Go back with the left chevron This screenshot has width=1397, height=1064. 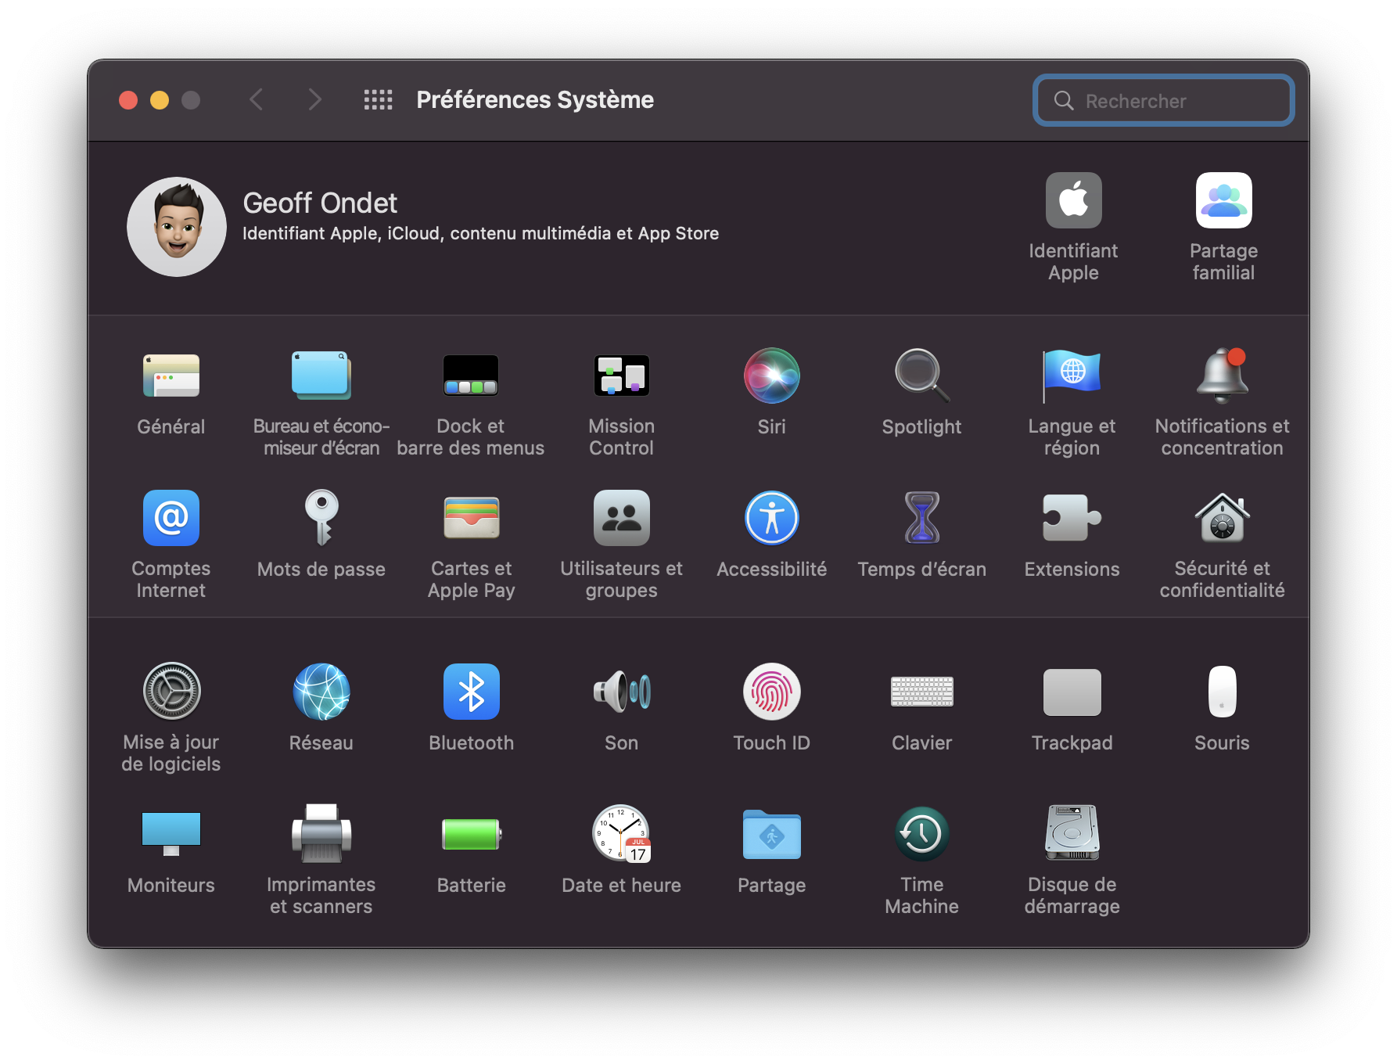click(x=256, y=99)
